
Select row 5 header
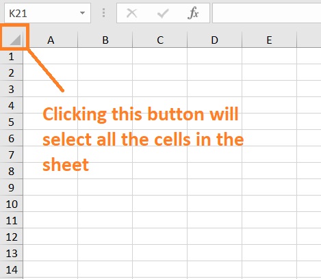coord(12,122)
